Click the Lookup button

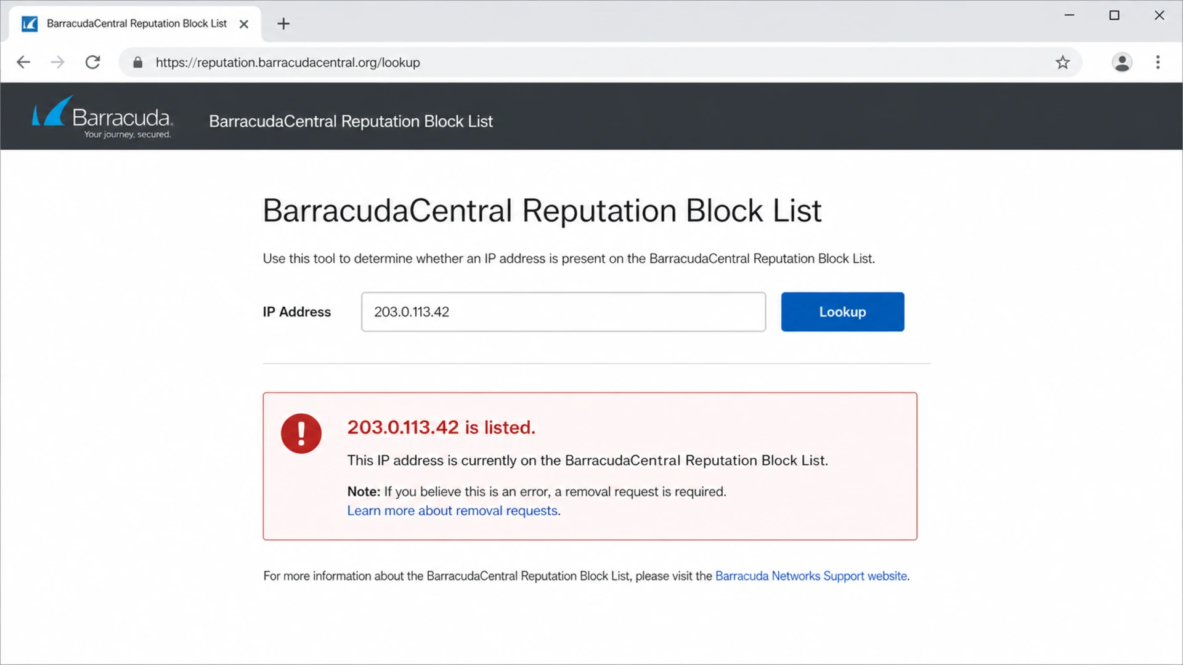pos(842,312)
